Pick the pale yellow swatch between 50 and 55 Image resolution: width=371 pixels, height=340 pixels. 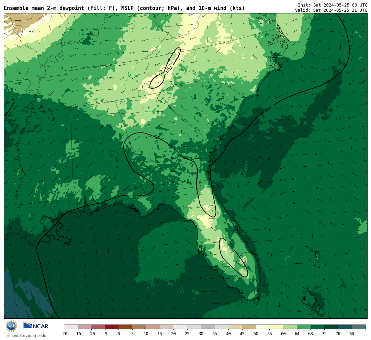[263, 327]
